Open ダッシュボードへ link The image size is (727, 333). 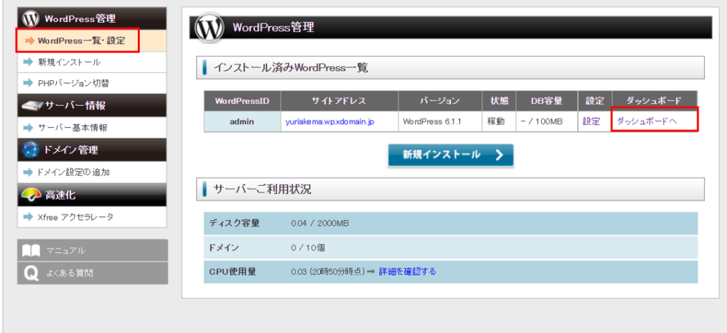coord(647,121)
